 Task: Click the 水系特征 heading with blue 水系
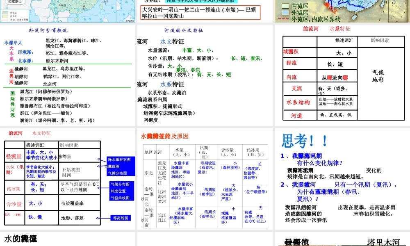(172, 84)
